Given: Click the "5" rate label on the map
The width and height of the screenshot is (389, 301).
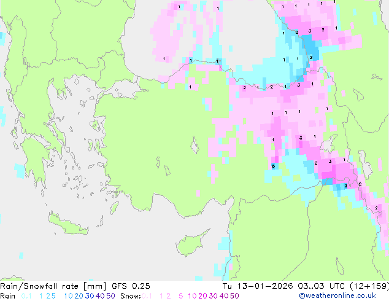Looking at the screenshot, I should (274, 166).
